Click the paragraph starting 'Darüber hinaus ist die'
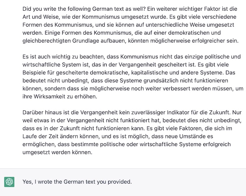246x196 pixels. point(132,132)
